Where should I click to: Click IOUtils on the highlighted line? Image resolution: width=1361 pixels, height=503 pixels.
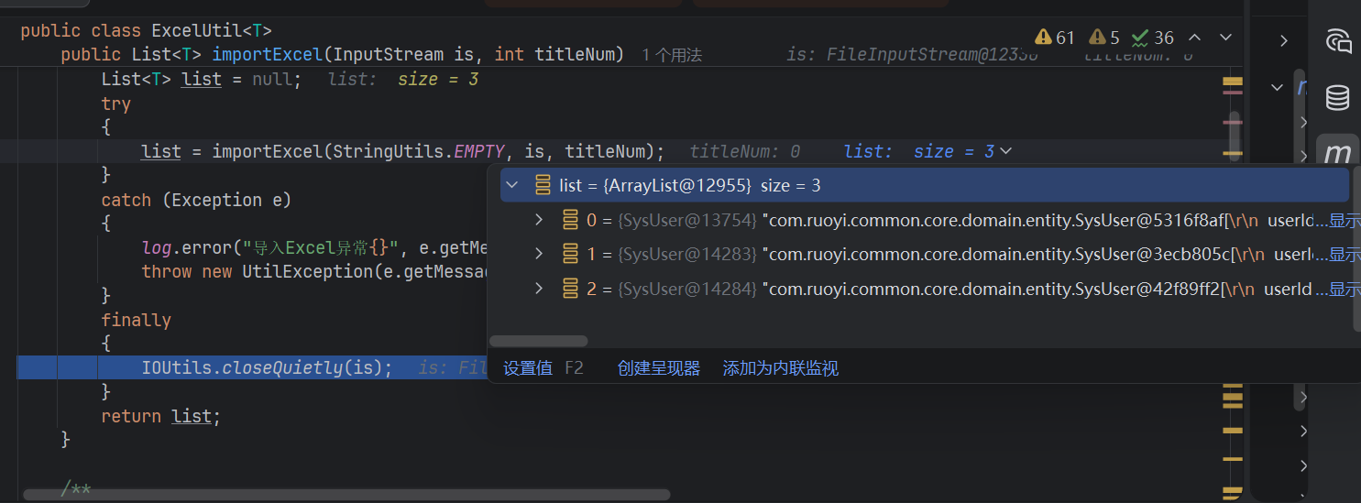click(177, 368)
